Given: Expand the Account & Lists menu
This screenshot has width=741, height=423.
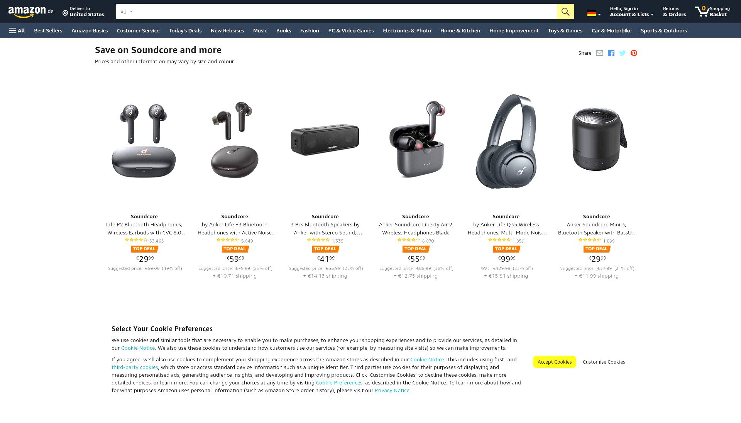Looking at the screenshot, I should coord(632,12).
